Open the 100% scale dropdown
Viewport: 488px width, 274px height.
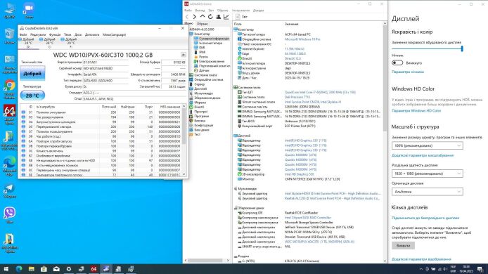[x=427, y=145]
